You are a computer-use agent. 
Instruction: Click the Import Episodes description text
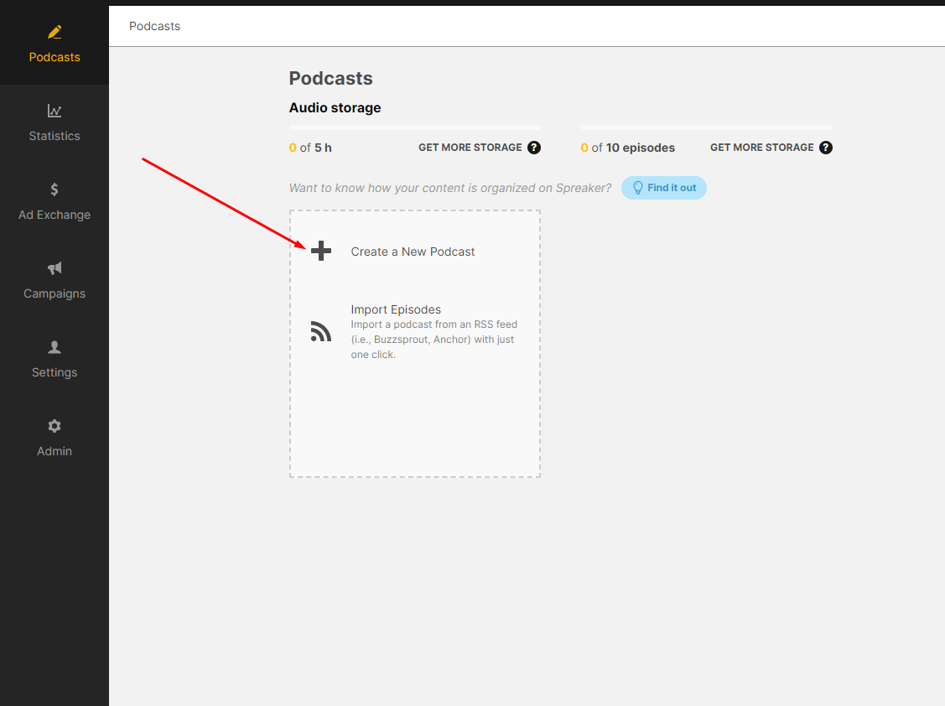pos(433,340)
